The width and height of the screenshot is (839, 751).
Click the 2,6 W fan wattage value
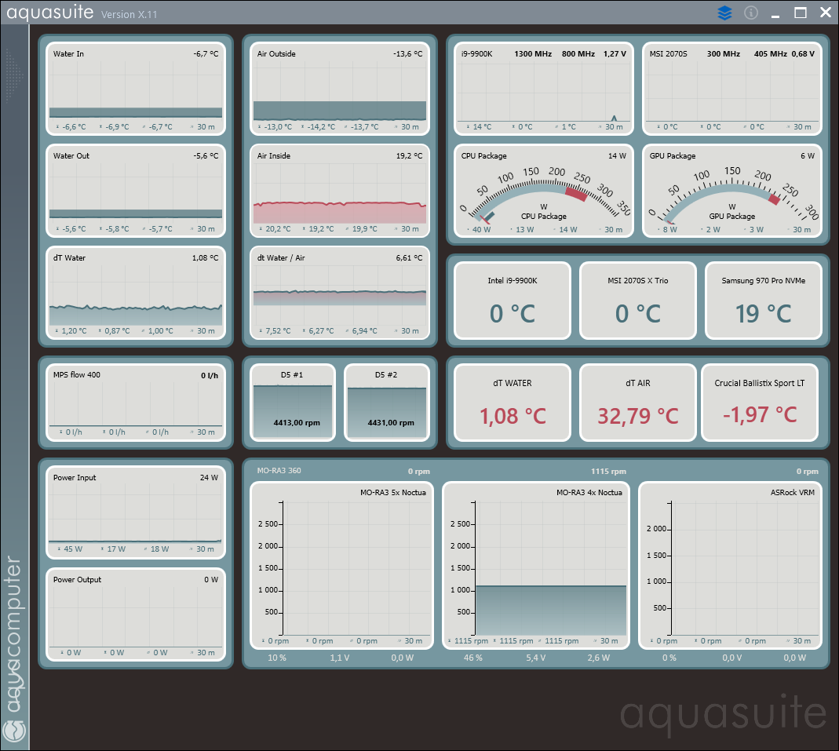[x=598, y=658]
